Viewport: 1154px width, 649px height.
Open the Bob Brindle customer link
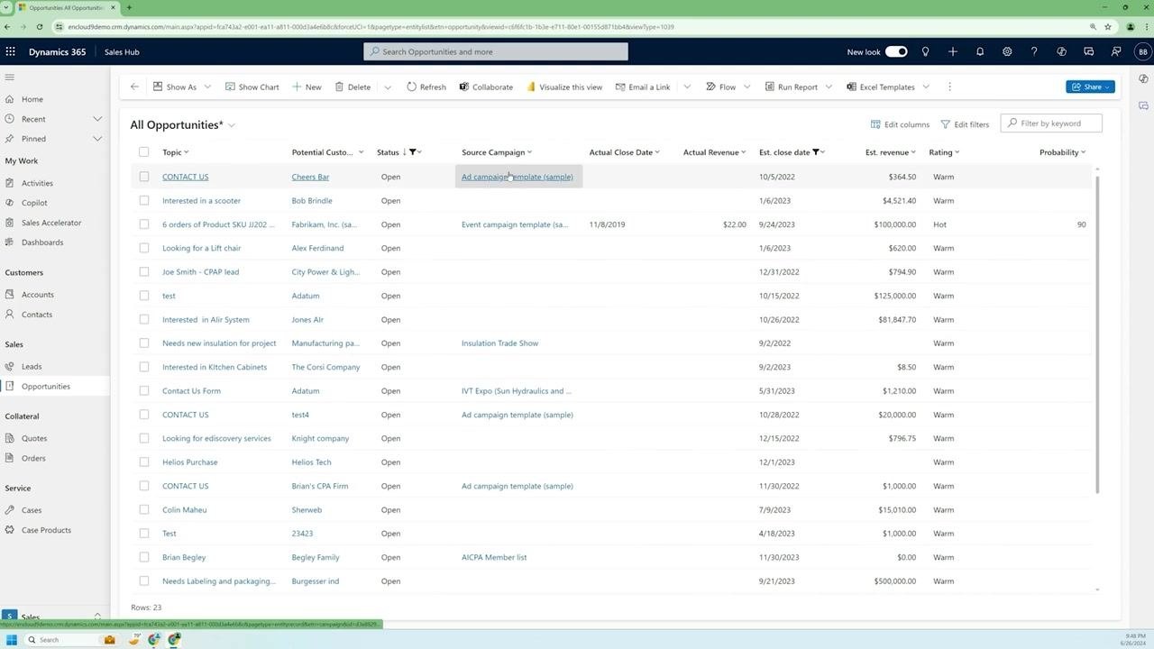pyautogui.click(x=312, y=201)
